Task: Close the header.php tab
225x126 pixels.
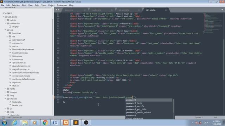Action: coord(112,10)
